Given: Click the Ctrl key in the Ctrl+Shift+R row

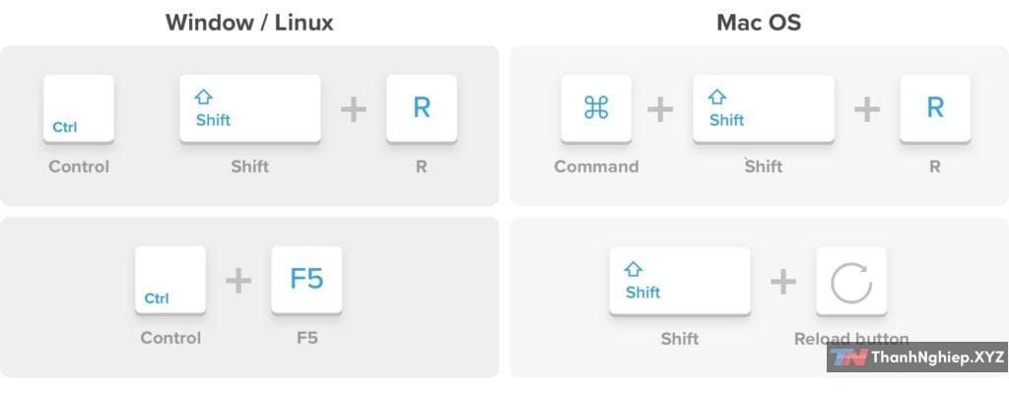Looking at the screenshot, I should click(x=79, y=108).
